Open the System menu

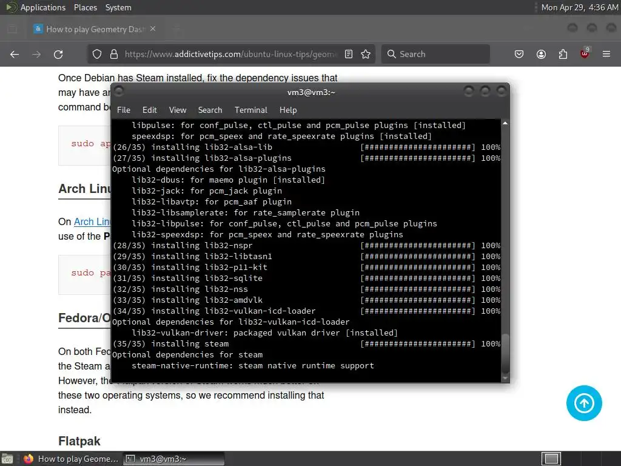coord(118,7)
